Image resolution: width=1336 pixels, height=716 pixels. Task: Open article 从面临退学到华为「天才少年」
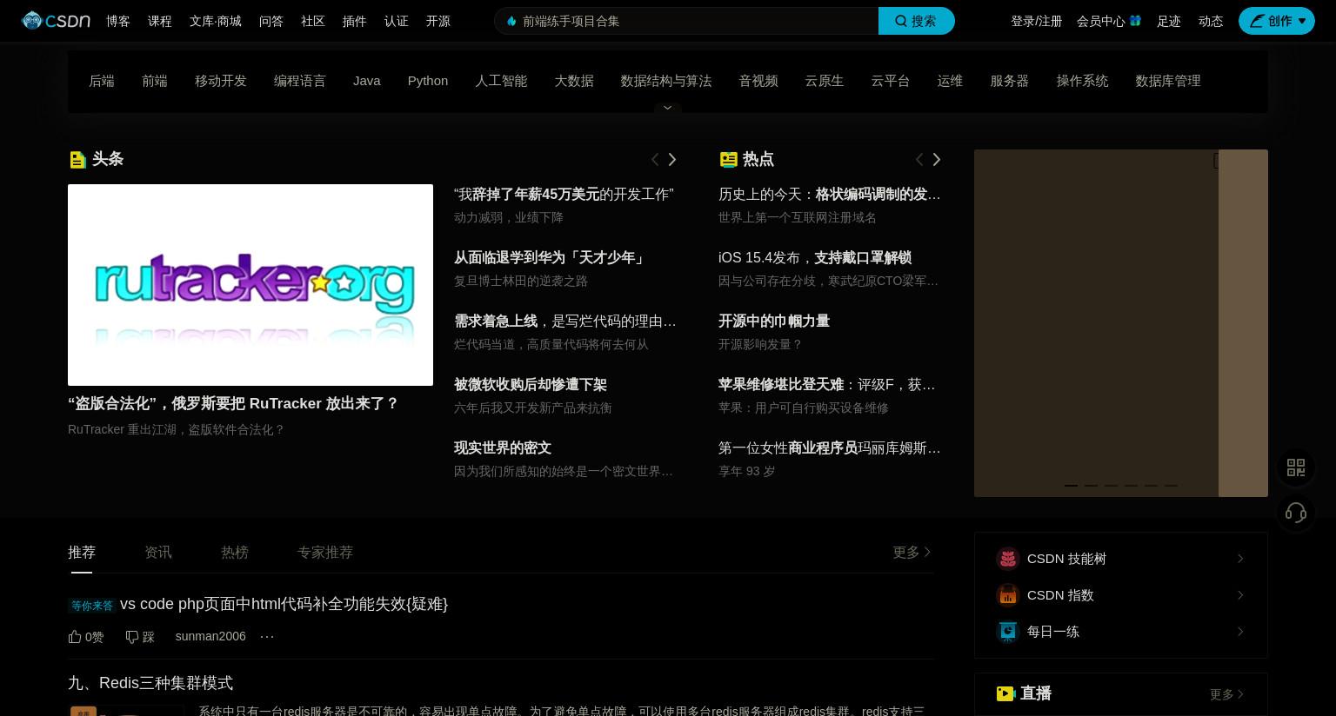[x=551, y=257]
